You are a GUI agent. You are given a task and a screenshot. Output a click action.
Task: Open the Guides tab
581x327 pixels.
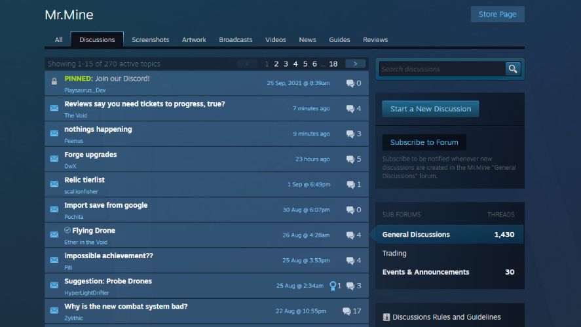coord(339,40)
